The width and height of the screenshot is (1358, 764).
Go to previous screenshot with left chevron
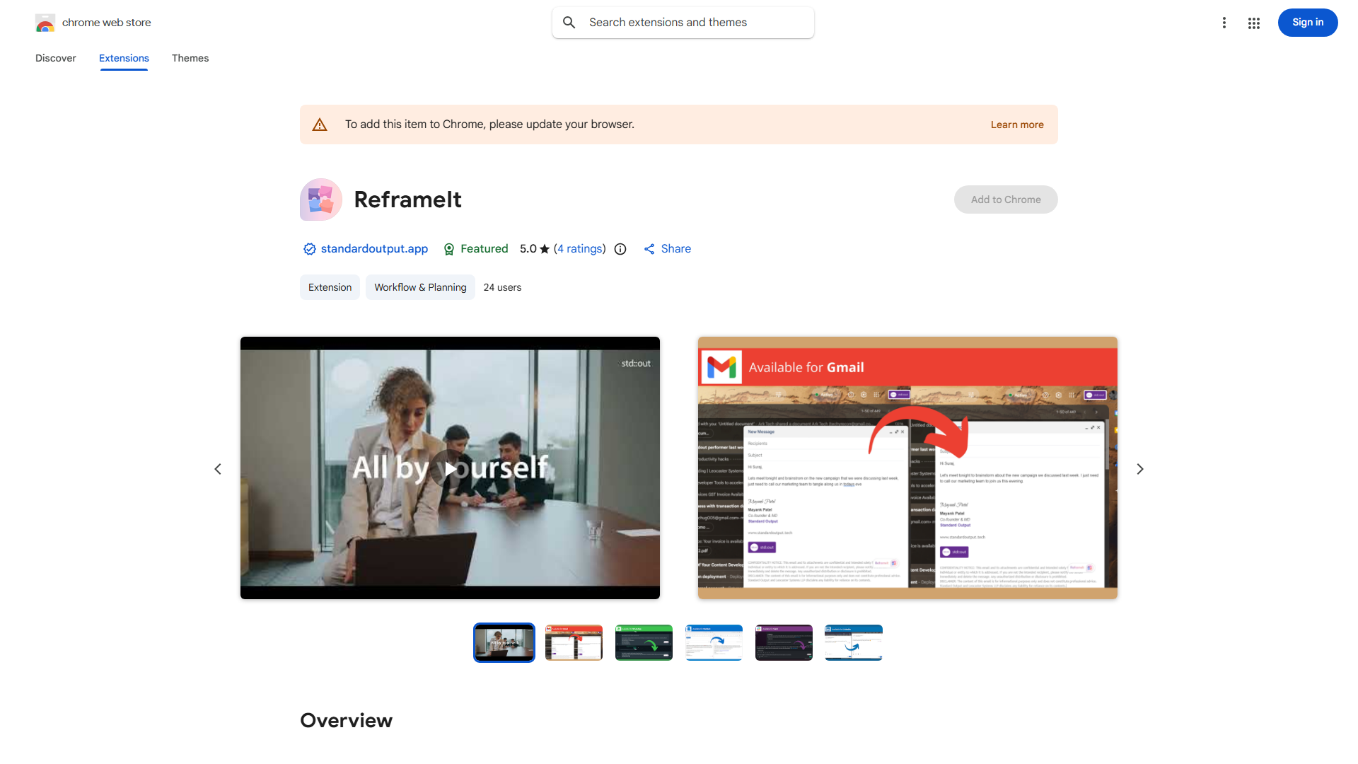click(218, 469)
